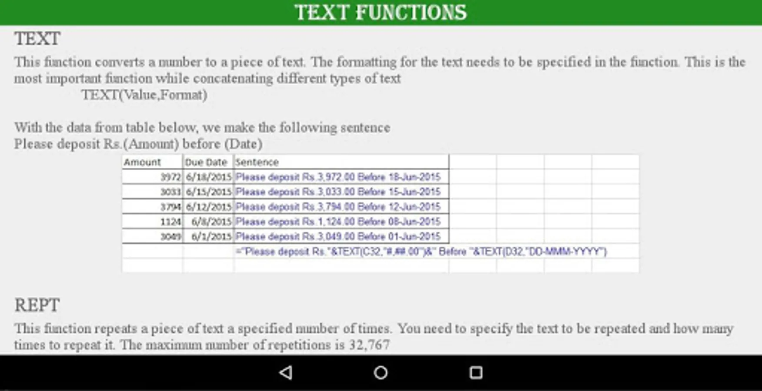Select the TEXT section heading

pos(37,39)
